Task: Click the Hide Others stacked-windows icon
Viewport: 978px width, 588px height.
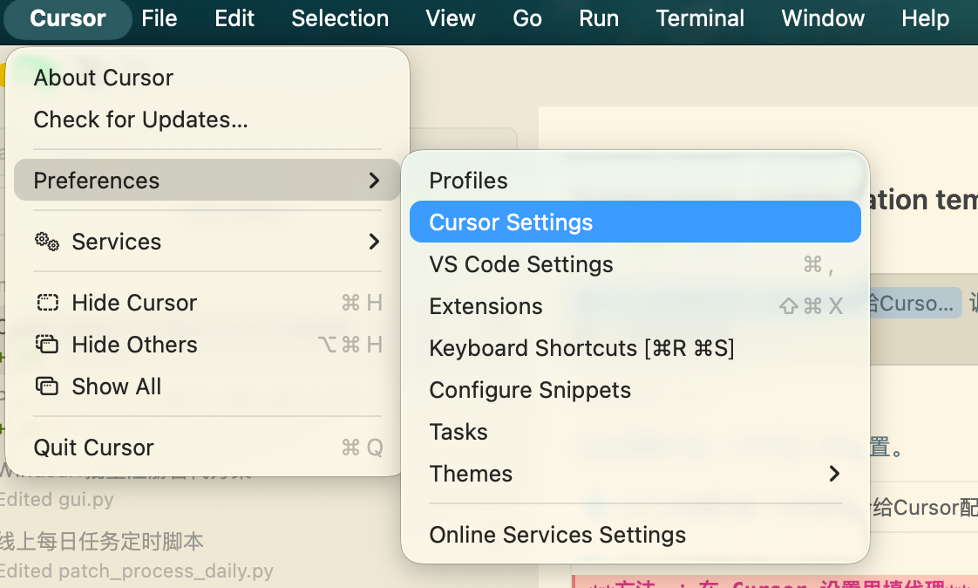Action: (47, 345)
